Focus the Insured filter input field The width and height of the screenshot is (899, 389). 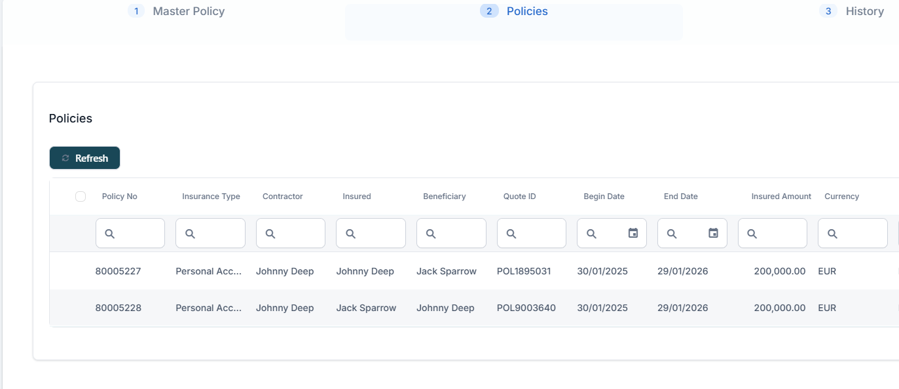[x=378, y=234]
